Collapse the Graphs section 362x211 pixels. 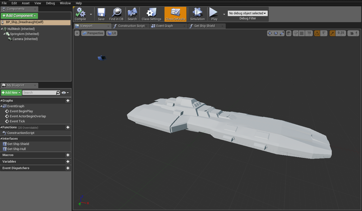pyautogui.click(x=1, y=101)
